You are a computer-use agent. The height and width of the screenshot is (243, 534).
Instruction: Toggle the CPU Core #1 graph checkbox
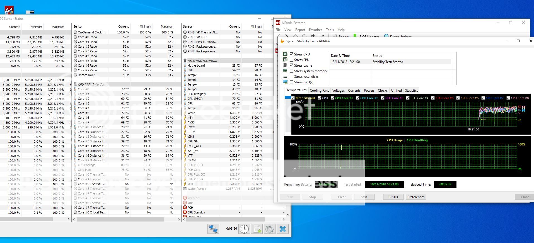[332, 98]
